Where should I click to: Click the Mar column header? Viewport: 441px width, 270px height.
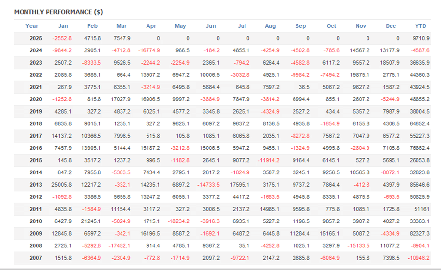(122, 26)
